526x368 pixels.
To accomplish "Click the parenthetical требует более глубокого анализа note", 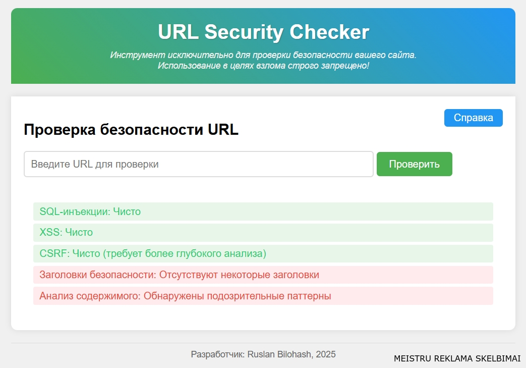I will (x=184, y=254).
